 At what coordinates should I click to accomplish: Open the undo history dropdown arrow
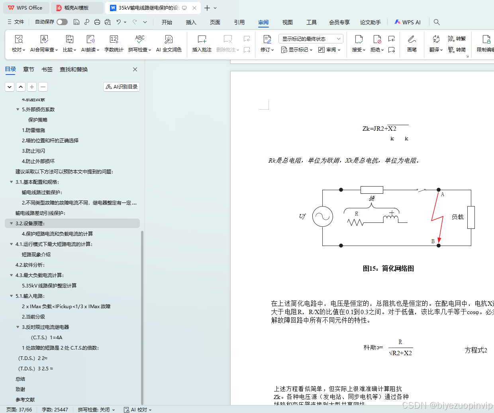[125, 22]
